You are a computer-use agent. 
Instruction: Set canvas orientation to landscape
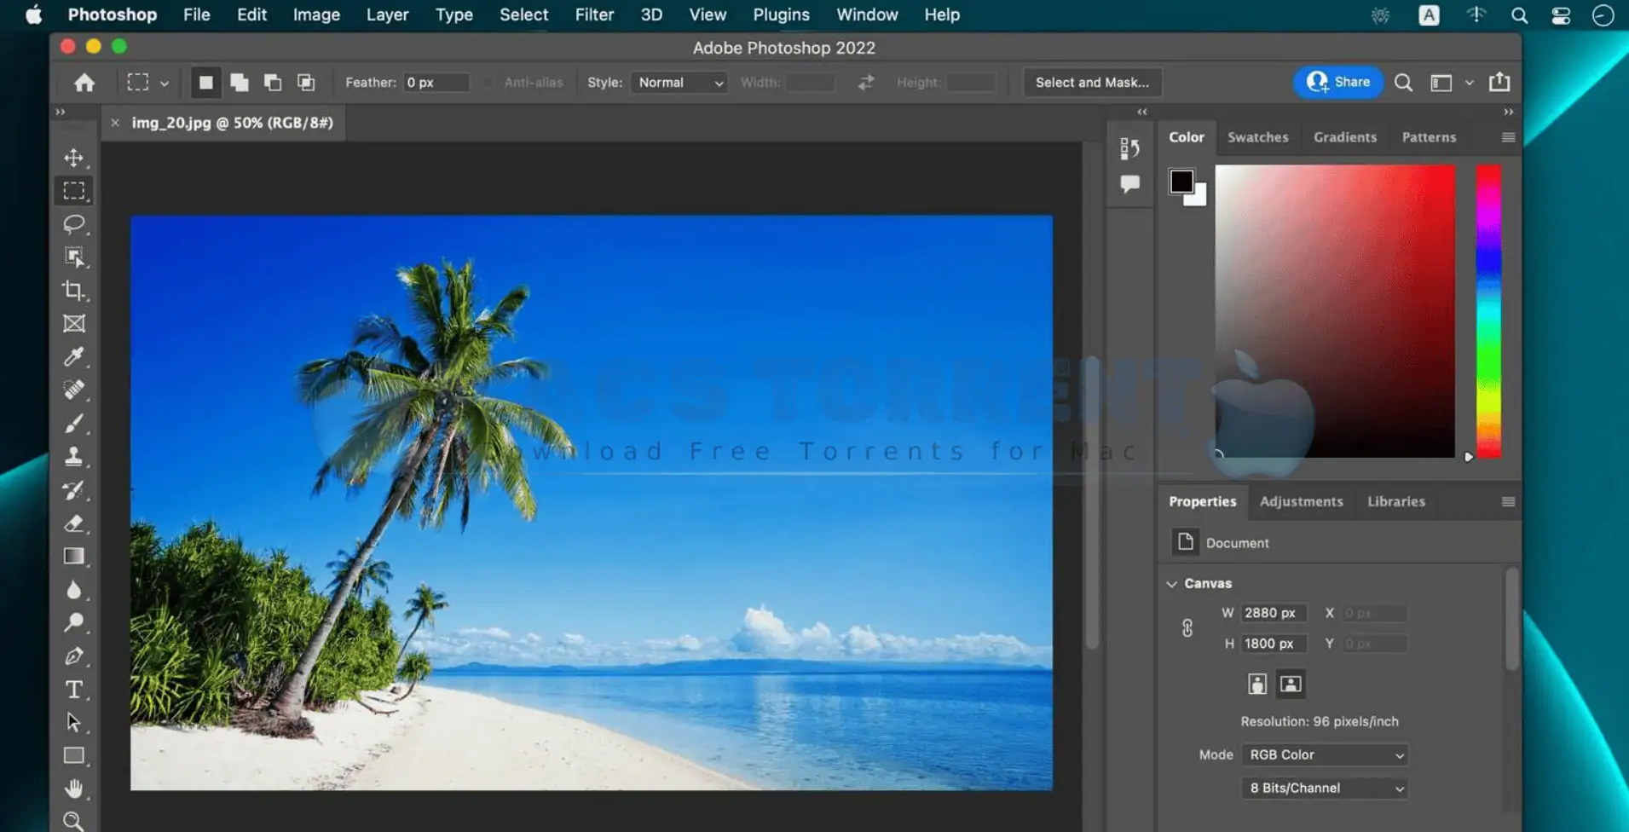click(x=1291, y=684)
